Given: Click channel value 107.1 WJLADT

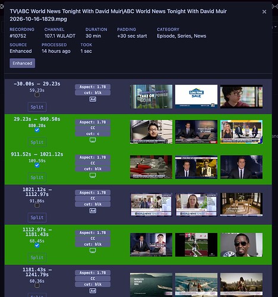Looking at the screenshot, I should pyautogui.click(x=60, y=36).
